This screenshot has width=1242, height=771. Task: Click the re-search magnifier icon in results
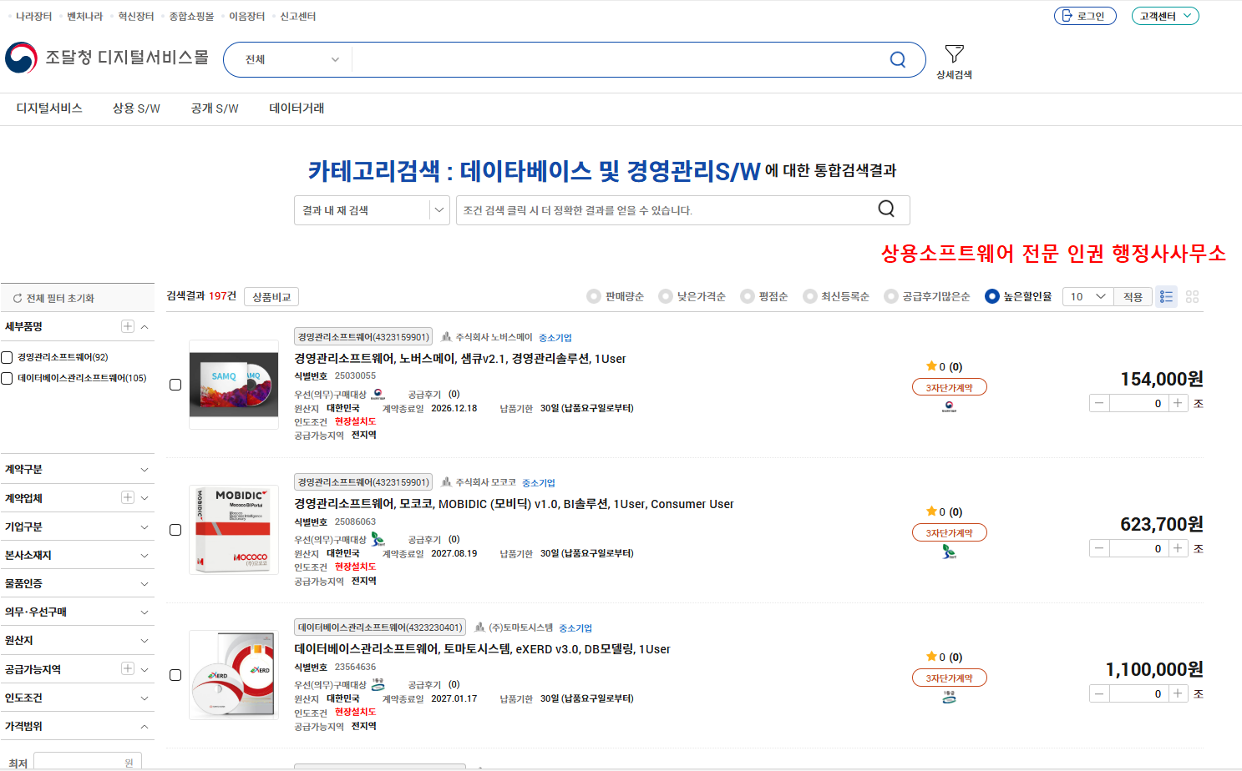pos(886,209)
